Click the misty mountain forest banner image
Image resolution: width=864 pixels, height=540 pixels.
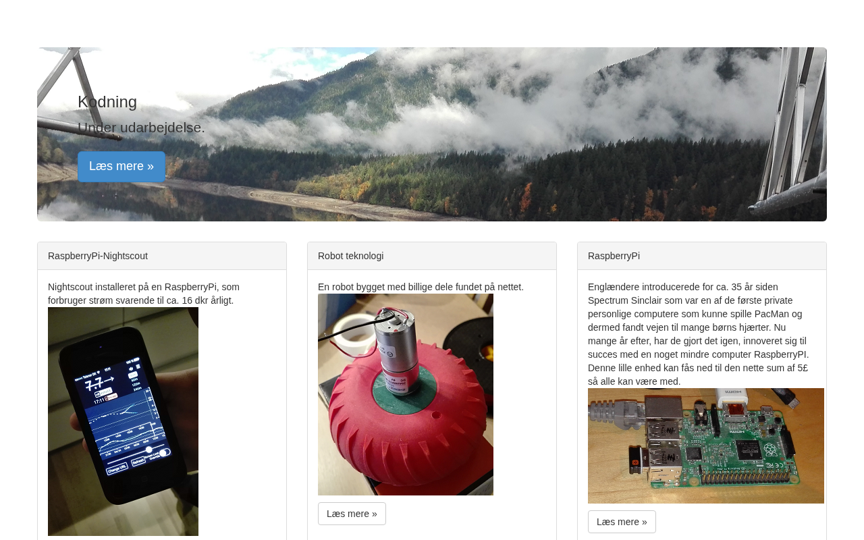[432, 134]
